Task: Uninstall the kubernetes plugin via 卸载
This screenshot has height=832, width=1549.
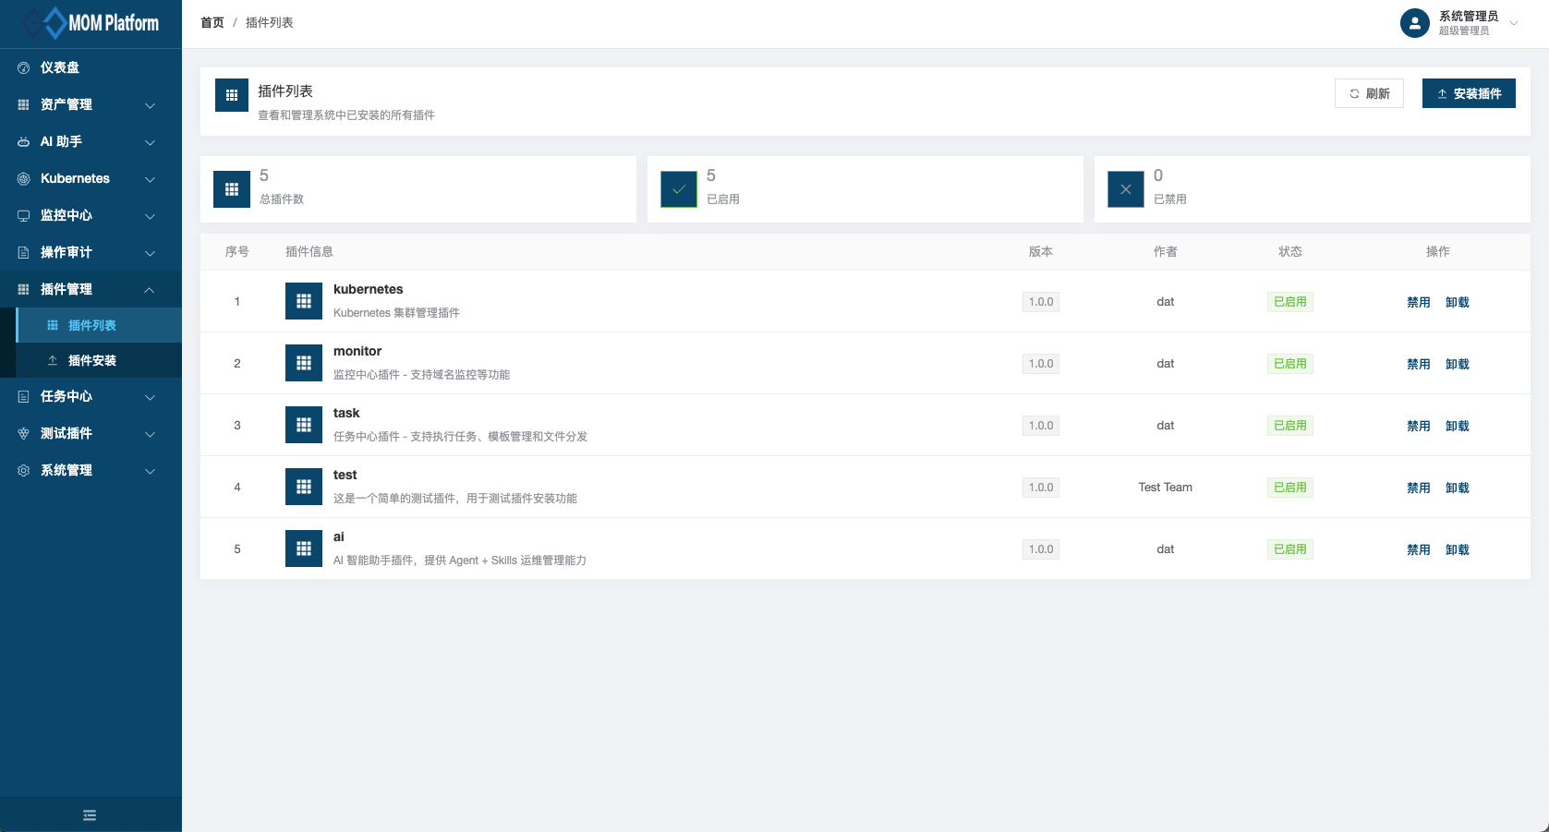Action: [x=1458, y=302]
